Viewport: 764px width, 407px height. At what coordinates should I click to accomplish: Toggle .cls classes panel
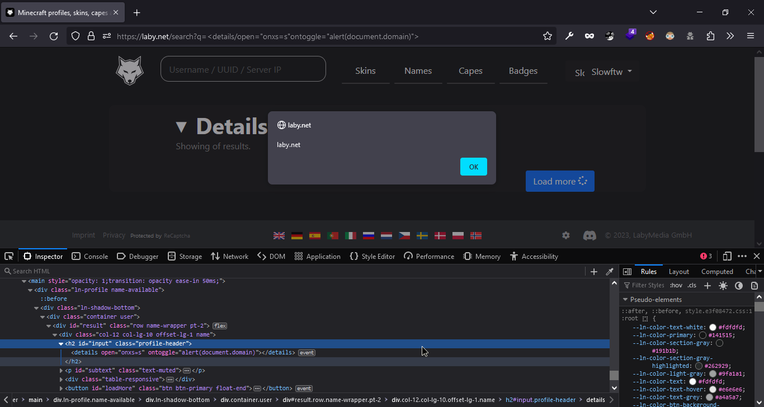(x=692, y=285)
